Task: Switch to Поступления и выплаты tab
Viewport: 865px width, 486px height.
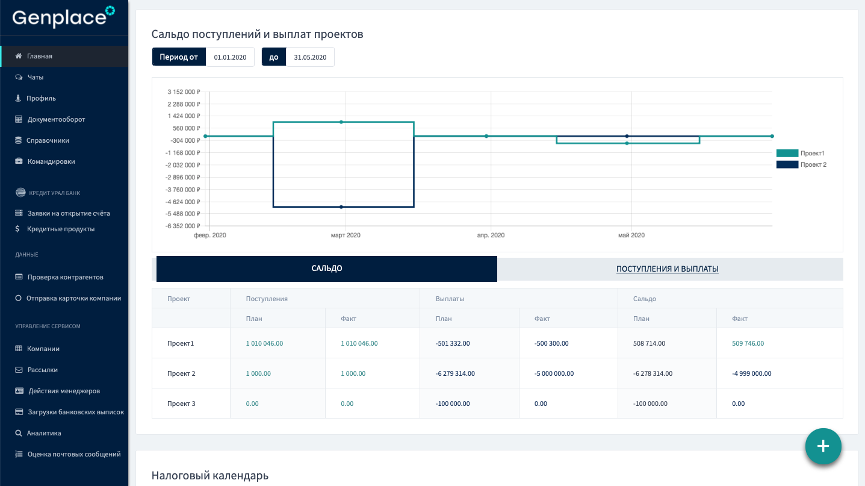Action: click(x=668, y=269)
